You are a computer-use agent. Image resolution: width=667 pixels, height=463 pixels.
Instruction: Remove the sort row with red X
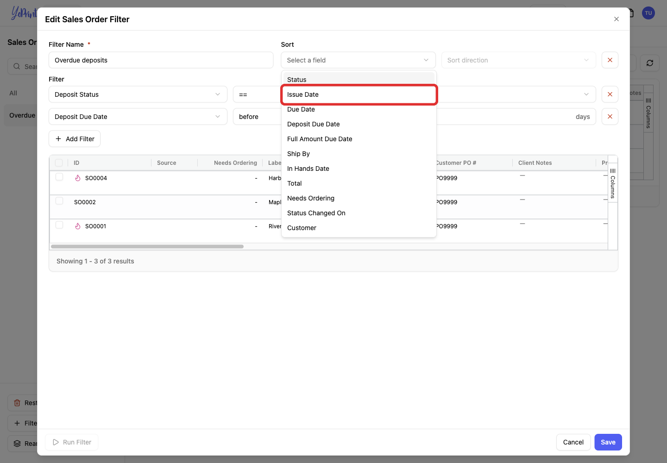(610, 60)
